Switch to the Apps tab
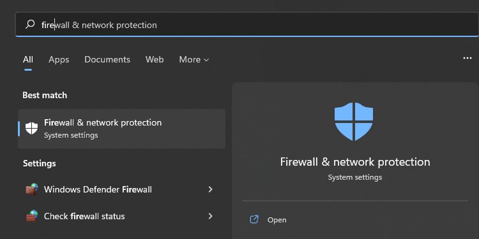This screenshot has width=479, height=239. coord(59,59)
